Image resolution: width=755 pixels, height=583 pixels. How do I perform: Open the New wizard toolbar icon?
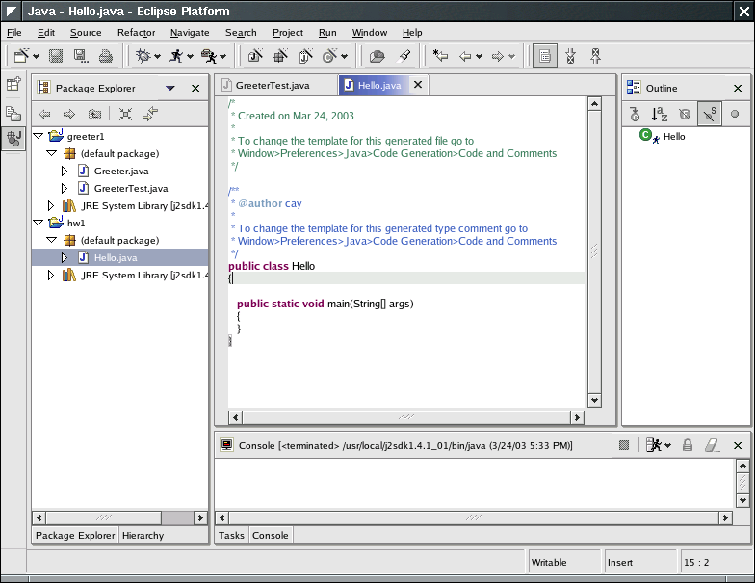coord(21,56)
